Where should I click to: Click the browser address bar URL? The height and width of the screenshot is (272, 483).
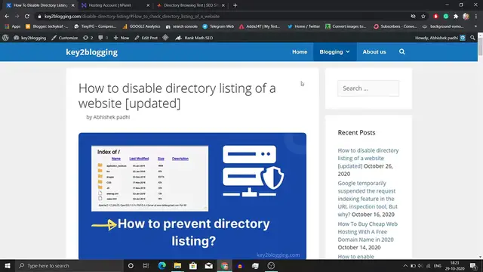pos(132,17)
